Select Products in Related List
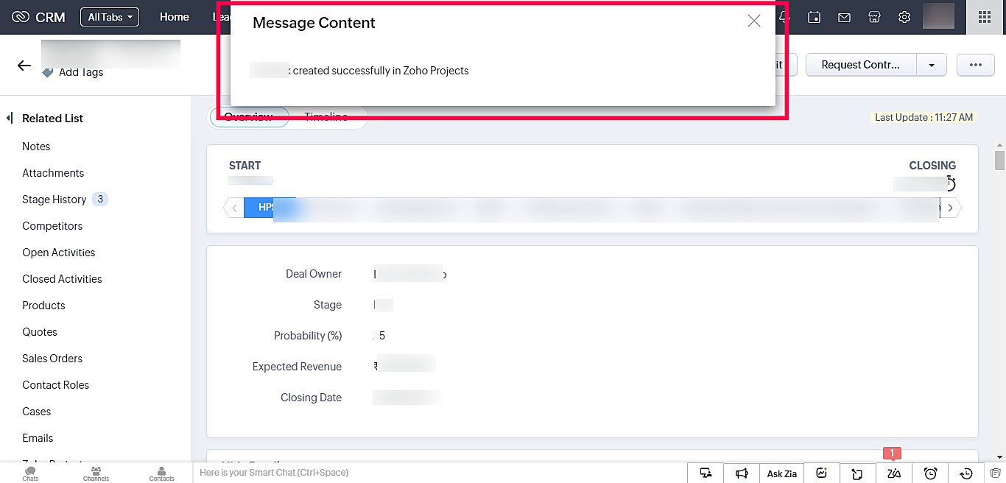Image resolution: width=1006 pixels, height=483 pixels. click(x=43, y=306)
